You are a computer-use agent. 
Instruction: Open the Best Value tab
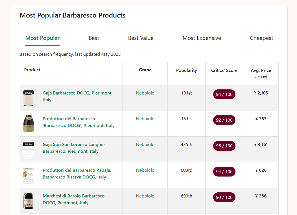click(x=141, y=38)
